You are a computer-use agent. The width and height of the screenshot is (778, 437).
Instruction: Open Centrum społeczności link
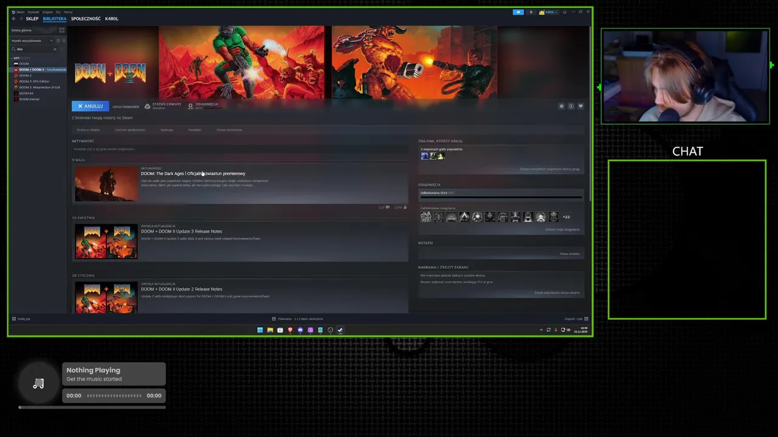[130, 130]
